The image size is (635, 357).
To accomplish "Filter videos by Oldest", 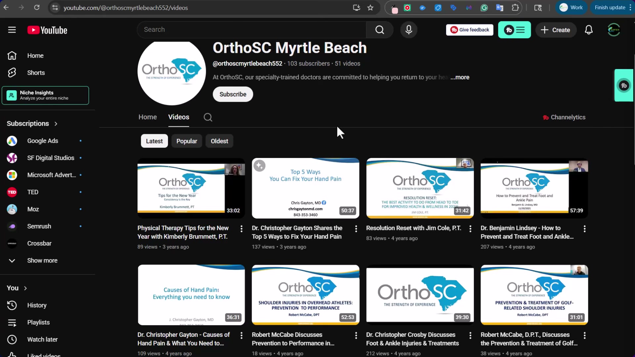I will pos(219,141).
